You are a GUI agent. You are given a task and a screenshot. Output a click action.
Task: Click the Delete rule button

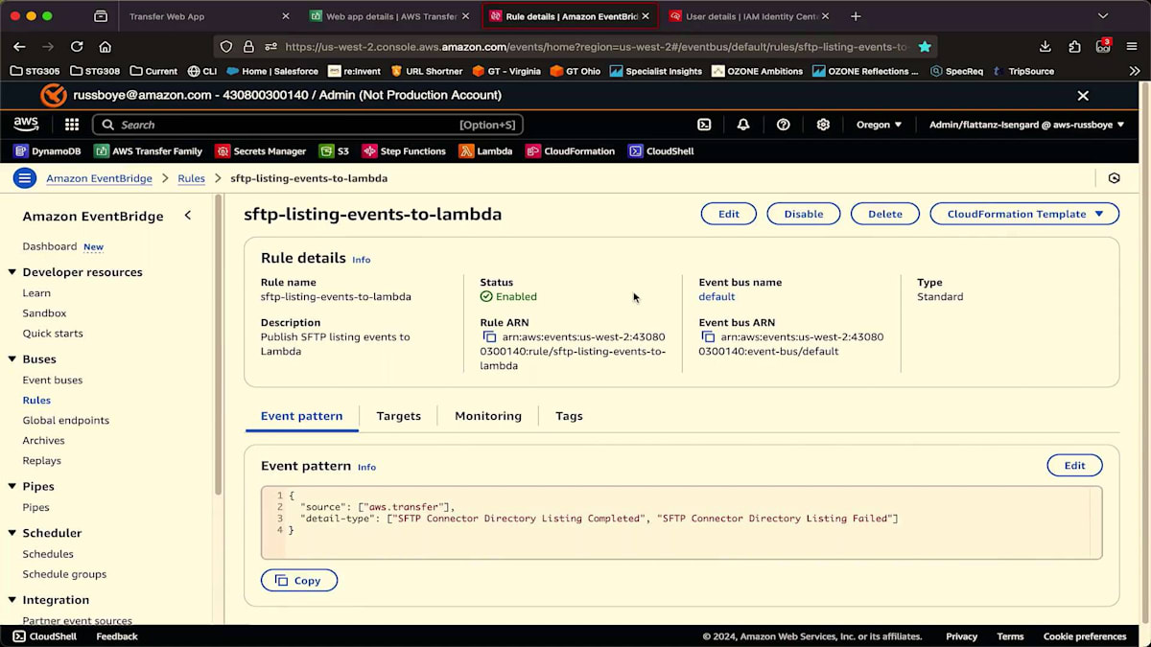tap(885, 214)
